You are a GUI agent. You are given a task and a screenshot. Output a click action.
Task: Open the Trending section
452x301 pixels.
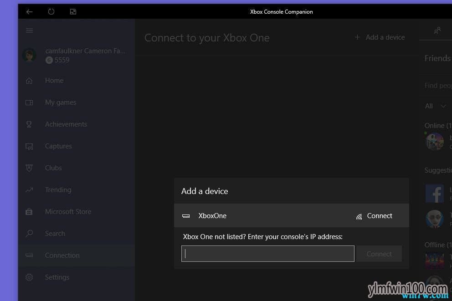click(x=77, y=190)
